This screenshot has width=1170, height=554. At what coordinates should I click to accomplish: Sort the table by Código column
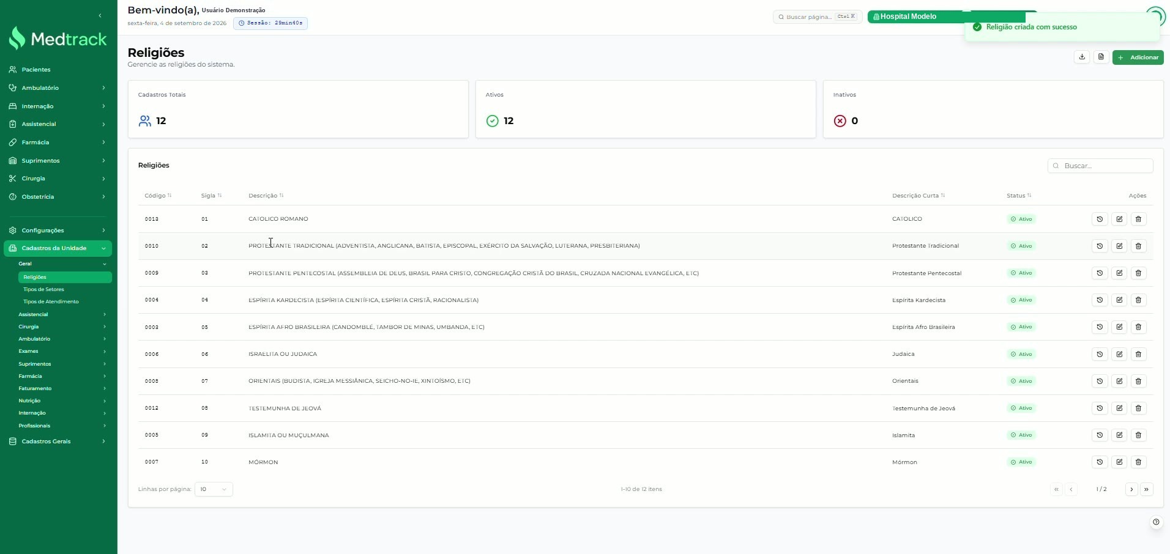(x=158, y=196)
